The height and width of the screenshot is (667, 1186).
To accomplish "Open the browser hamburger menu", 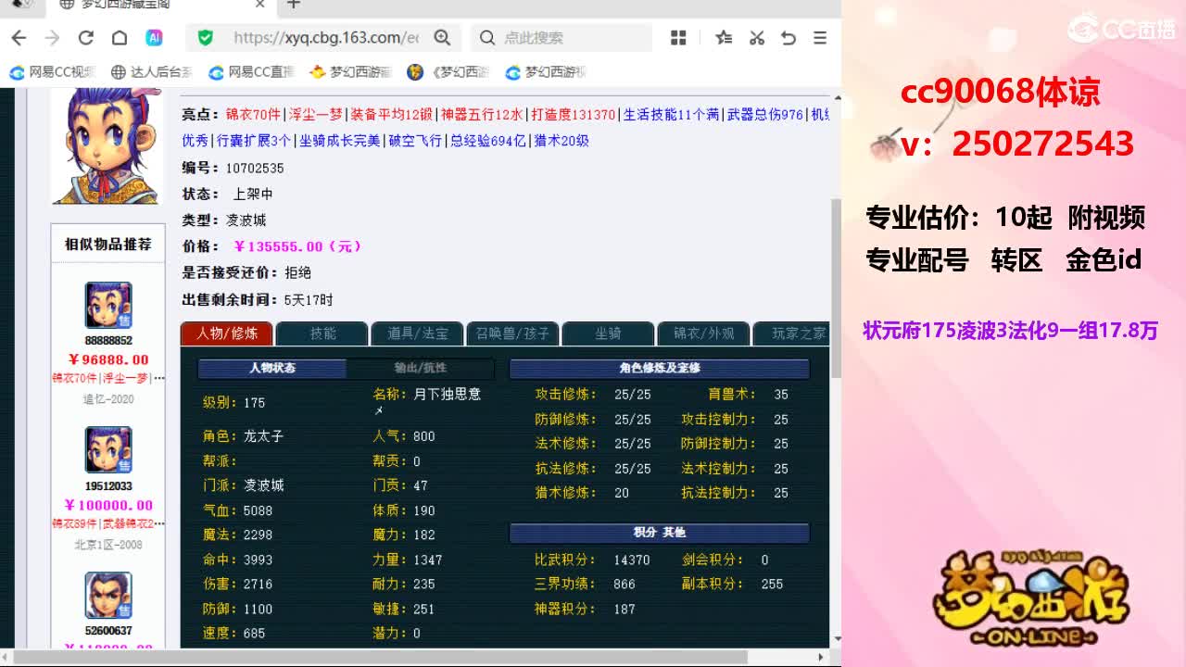I will tap(820, 38).
